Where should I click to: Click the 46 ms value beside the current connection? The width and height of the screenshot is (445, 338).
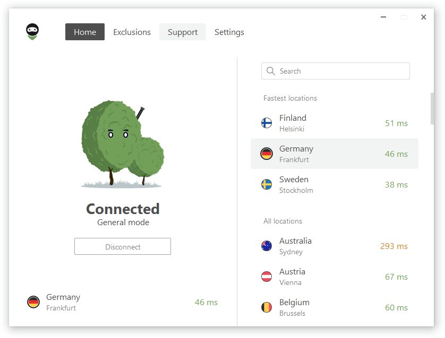(x=206, y=303)
